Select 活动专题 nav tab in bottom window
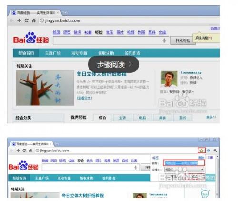The width and height of the screenshot is (238, 201). (64, 178)
